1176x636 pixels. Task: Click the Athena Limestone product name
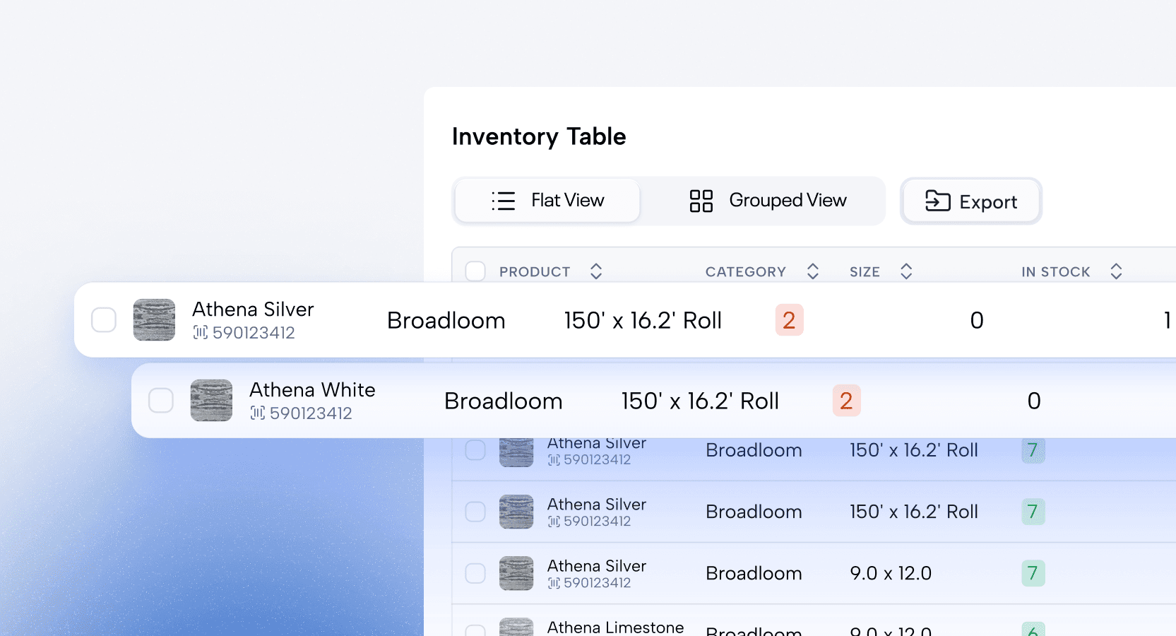[615, 628]
